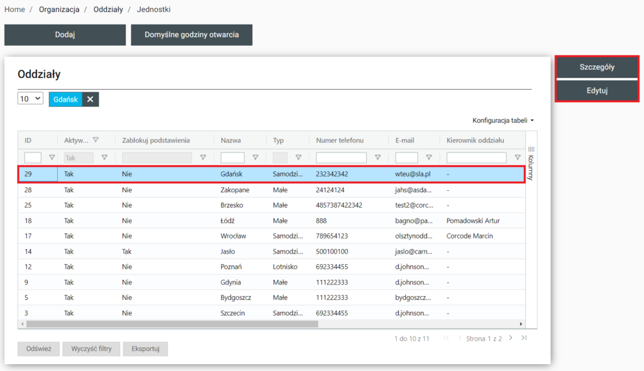Navigate to Organizacja in the breadcrumb

(x=59, y=9)
